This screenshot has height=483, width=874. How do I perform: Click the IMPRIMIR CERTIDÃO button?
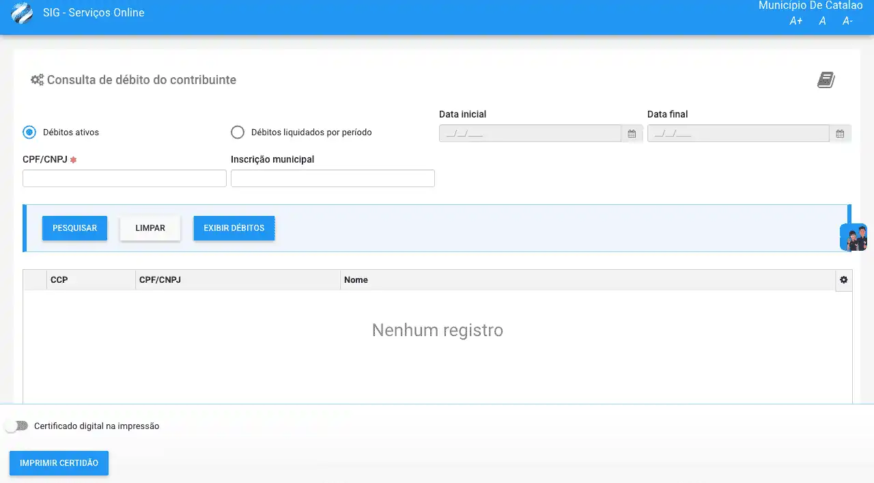click(59, 463)
